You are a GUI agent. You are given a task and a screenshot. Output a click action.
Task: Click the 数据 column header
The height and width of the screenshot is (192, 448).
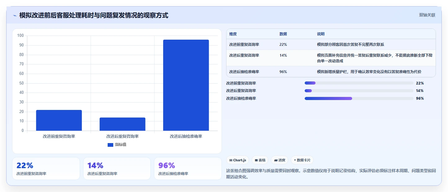(x=283, y=34)
